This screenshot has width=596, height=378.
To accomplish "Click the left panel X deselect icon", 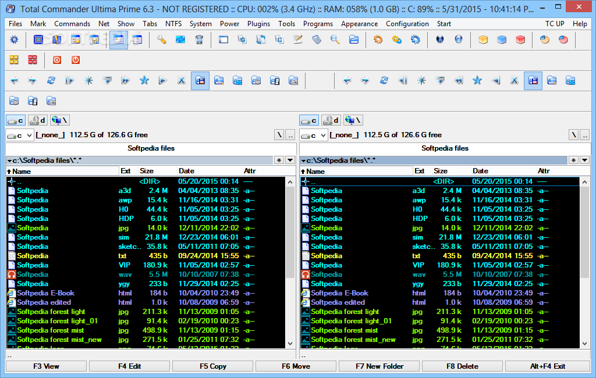I will [182, 80].
